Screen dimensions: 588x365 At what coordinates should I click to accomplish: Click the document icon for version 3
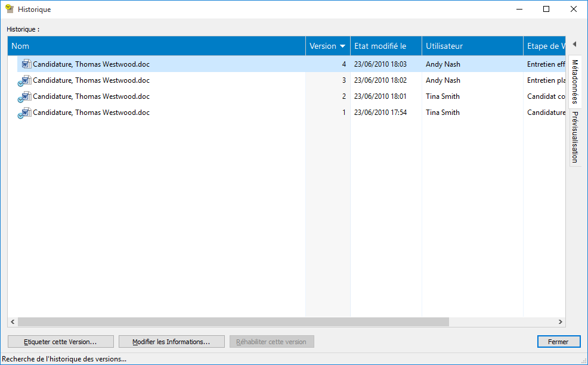25,80
